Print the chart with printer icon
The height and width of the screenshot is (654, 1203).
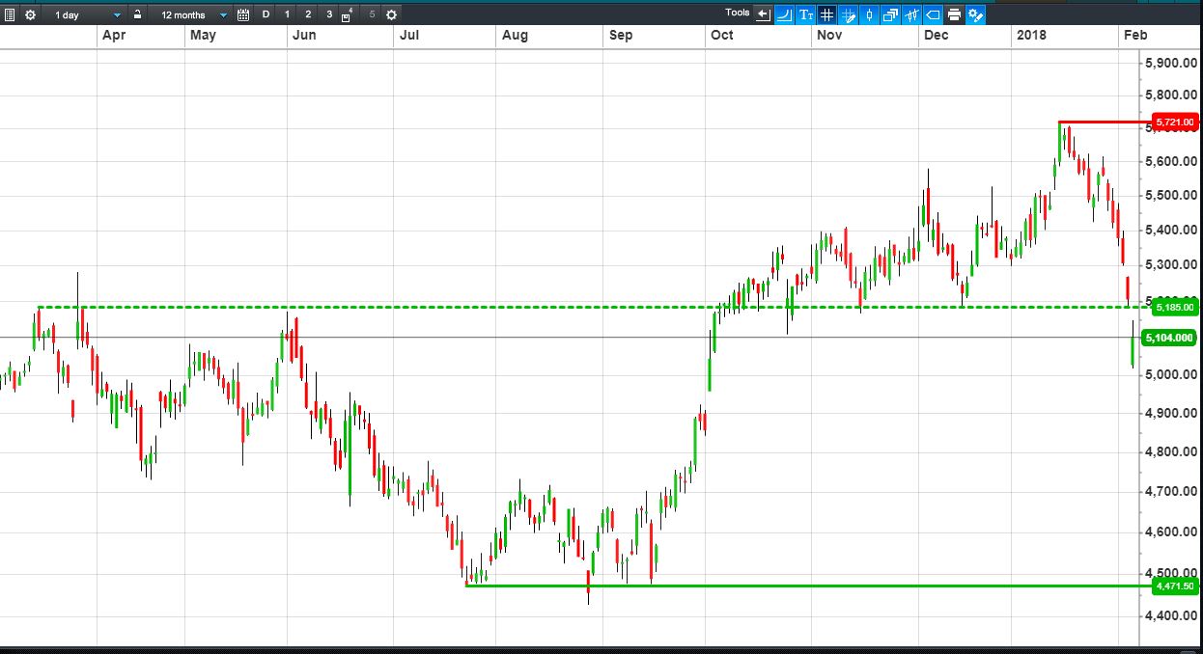click(x=954, y=14)
